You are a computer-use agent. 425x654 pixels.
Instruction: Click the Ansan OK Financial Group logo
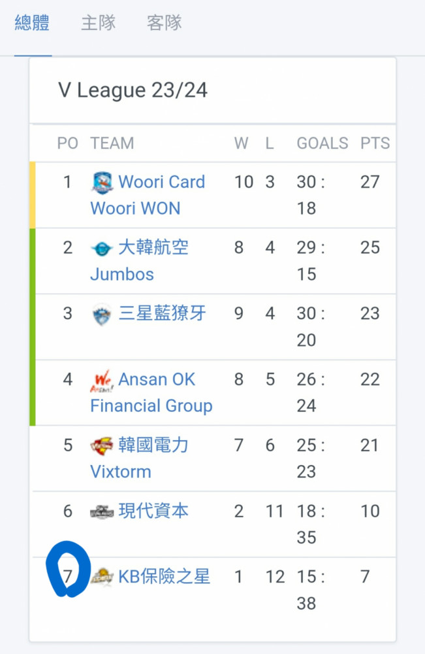point(102,381)
